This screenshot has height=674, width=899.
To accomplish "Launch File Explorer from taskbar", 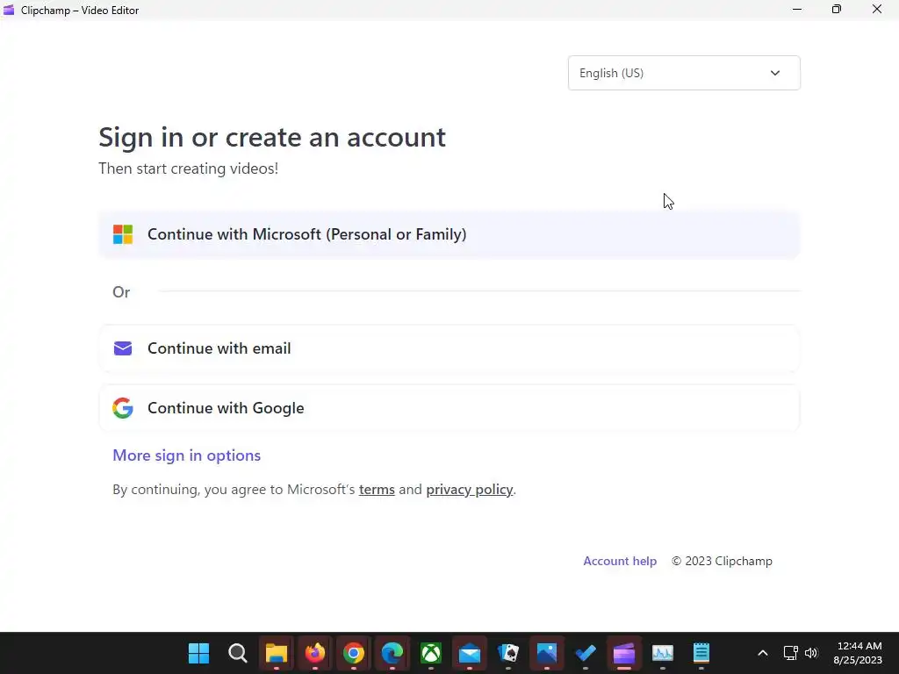I will (277, 653).
